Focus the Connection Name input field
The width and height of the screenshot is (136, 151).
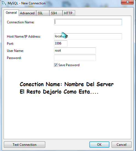point(88,22)
